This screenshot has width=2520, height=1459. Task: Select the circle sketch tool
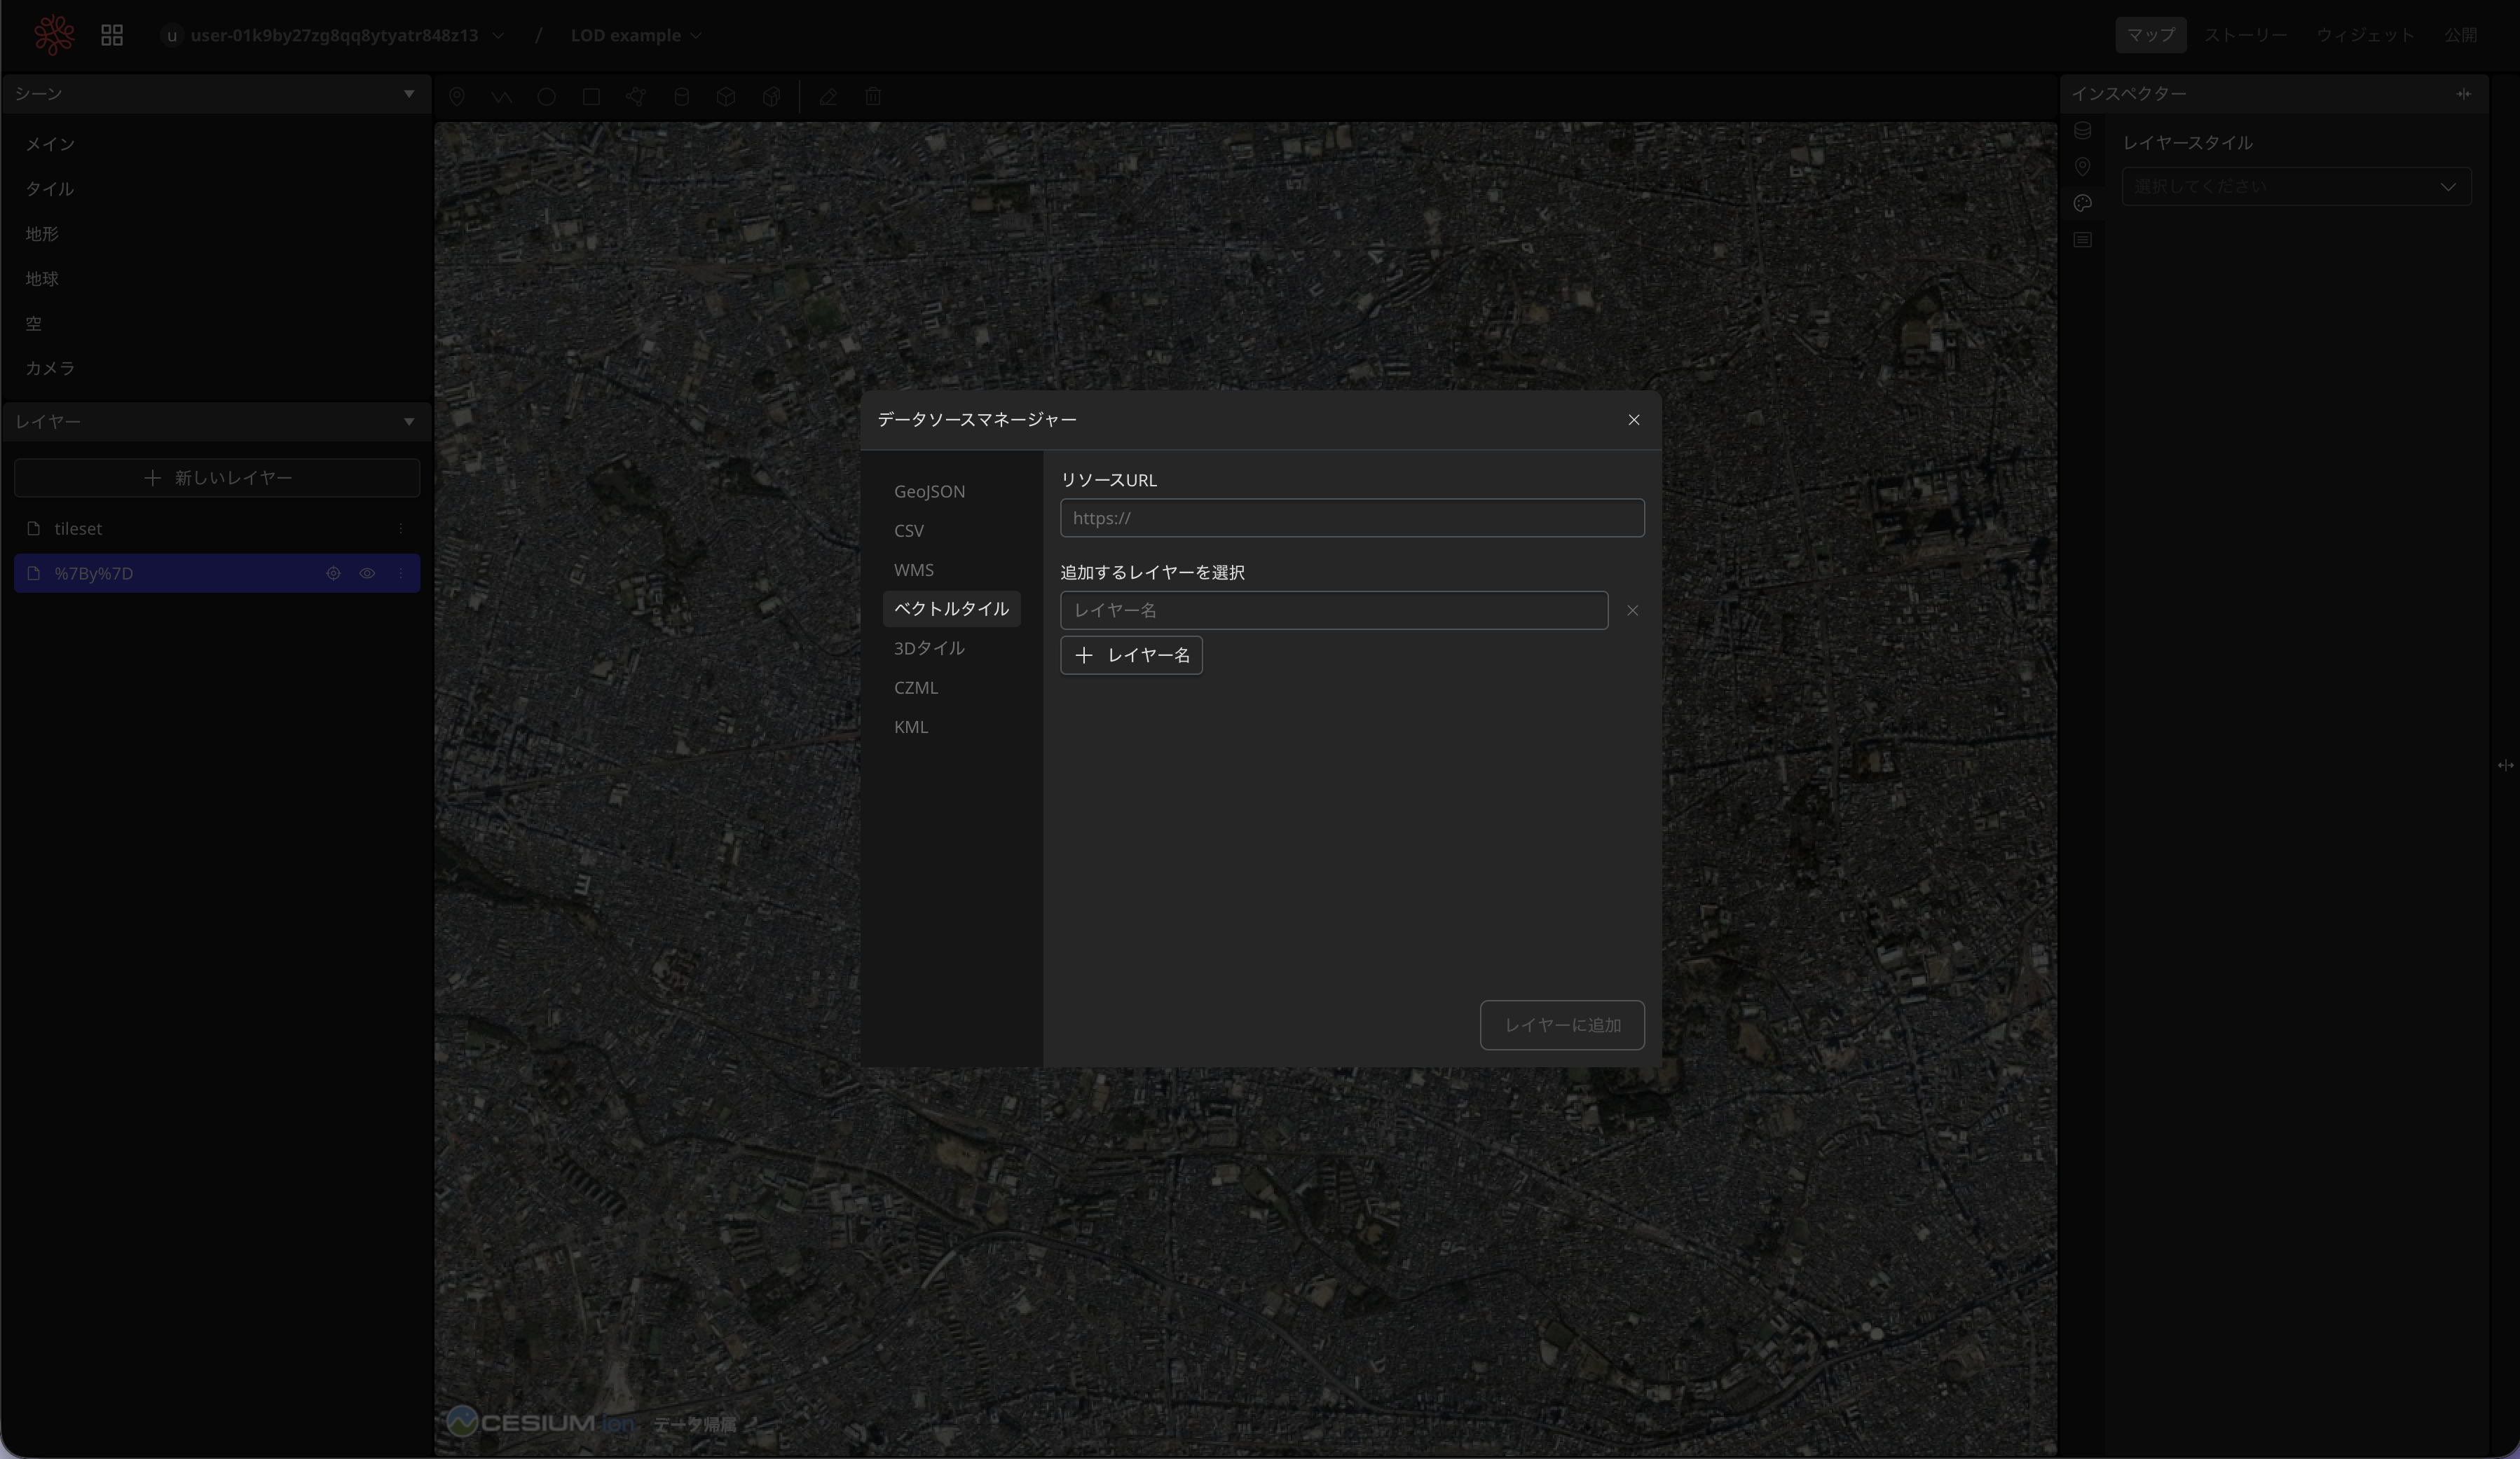(546, 97)
